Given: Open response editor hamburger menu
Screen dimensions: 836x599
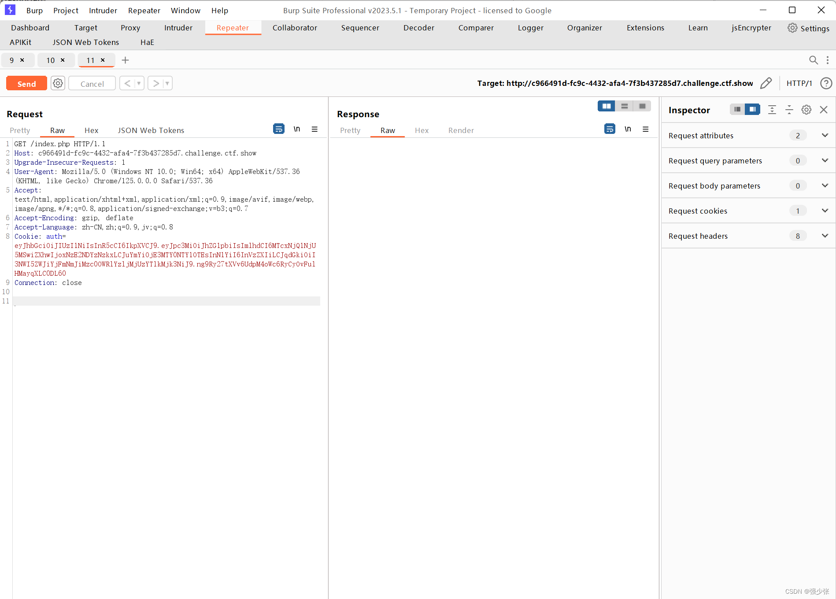Looking at the screenshot, I should (x=645, y=129).
